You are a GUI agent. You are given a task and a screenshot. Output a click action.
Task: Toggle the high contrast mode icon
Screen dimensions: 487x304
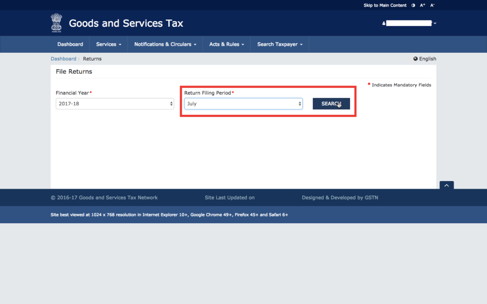click(x=413, y=5)
